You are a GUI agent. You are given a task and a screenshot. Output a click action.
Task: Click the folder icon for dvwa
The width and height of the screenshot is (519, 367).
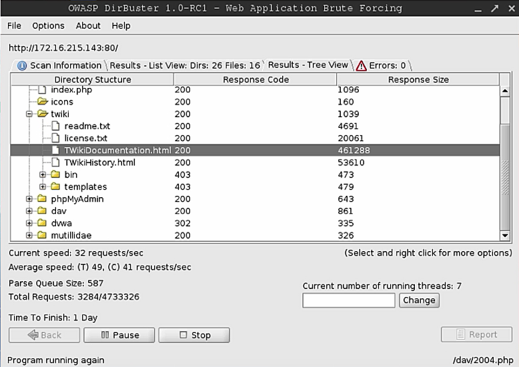tap(42, 223)
